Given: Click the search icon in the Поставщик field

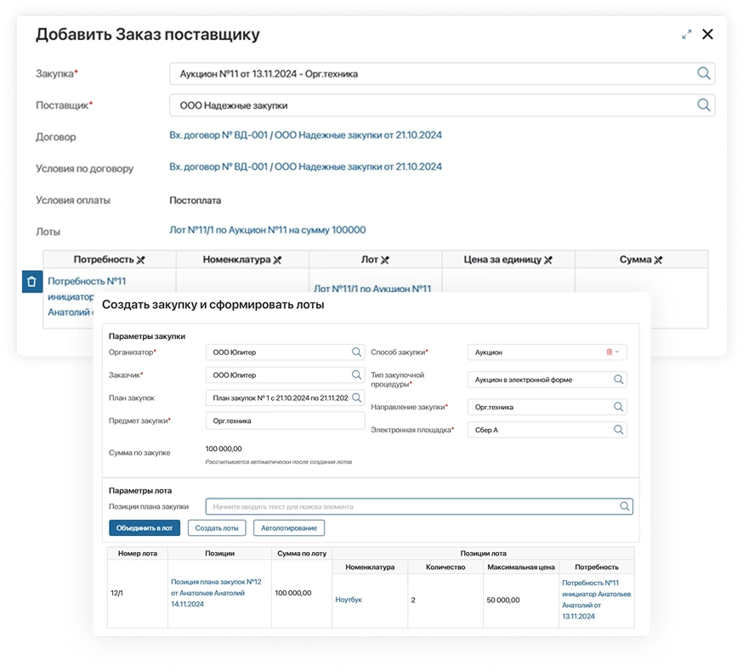Looking at the screenshot, I should click(703, 105).
